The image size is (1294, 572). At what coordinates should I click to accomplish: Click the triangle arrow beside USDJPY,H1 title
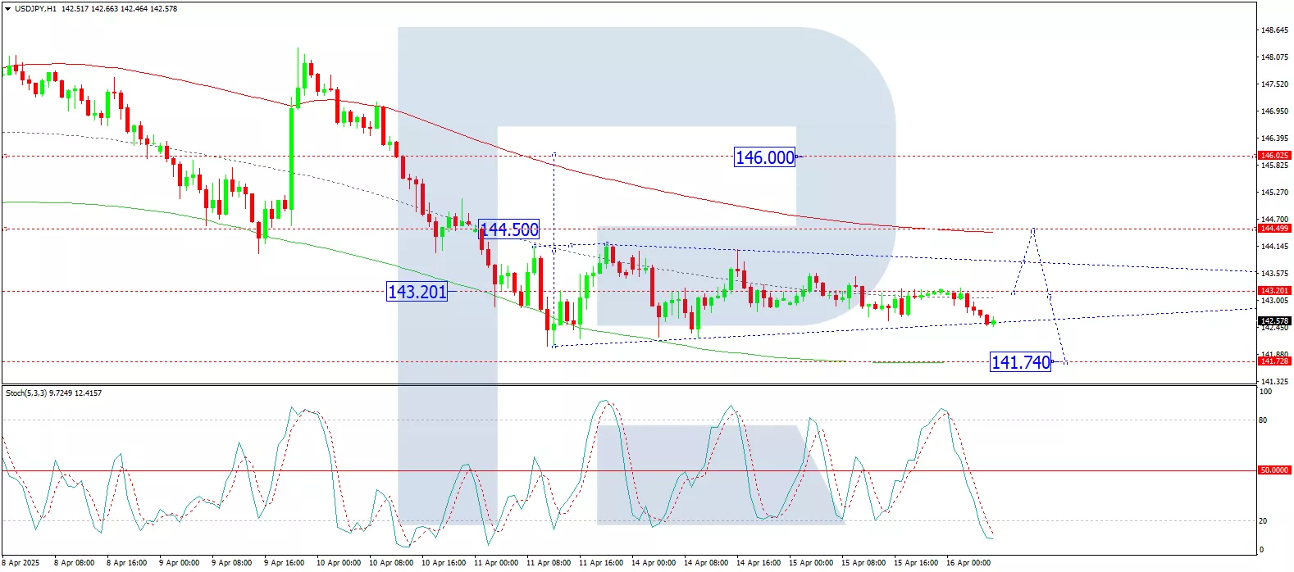(8, 9)
